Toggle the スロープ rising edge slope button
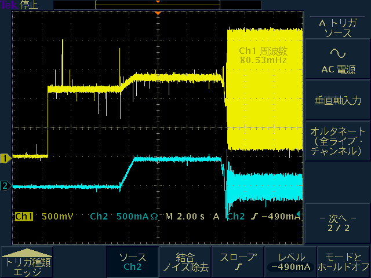The height and width of the screenshot is (278, 371). pyautogui.click(x=238, y=262)
